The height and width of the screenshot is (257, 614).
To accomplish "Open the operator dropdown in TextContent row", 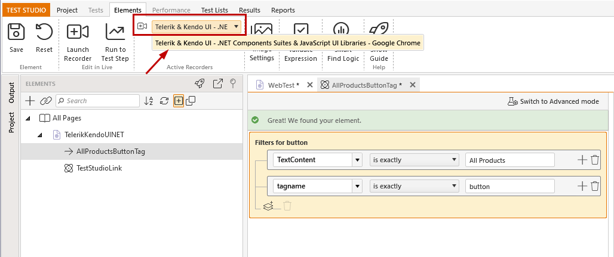I will [x=415, y=160].
